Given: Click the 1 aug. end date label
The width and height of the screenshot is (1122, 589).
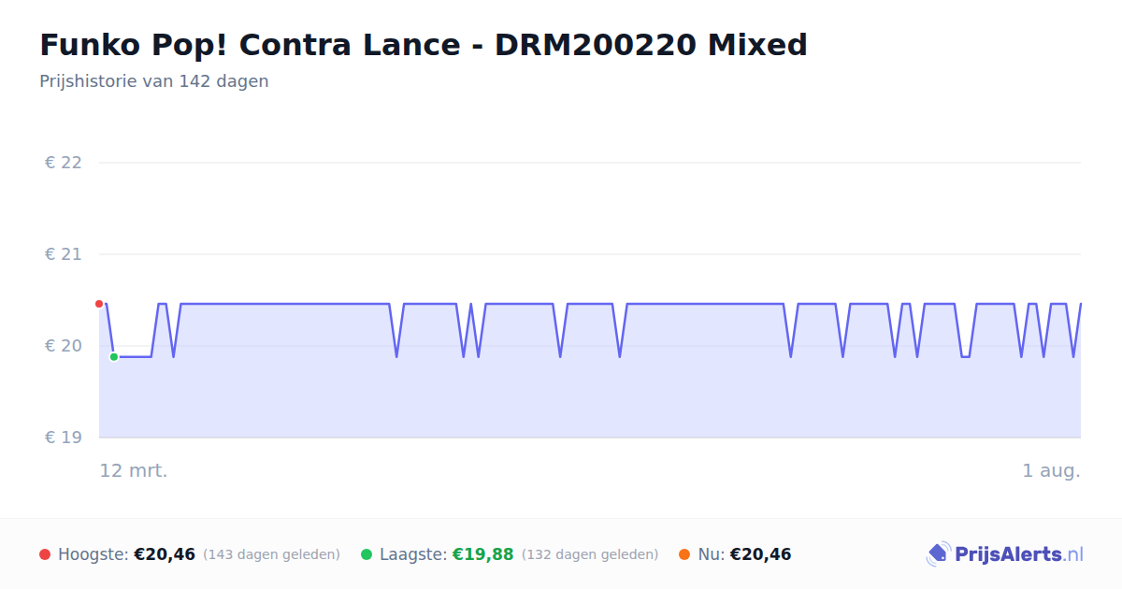Looking at the screenshot, I should pyautogui.click(x=1051, y=470).
